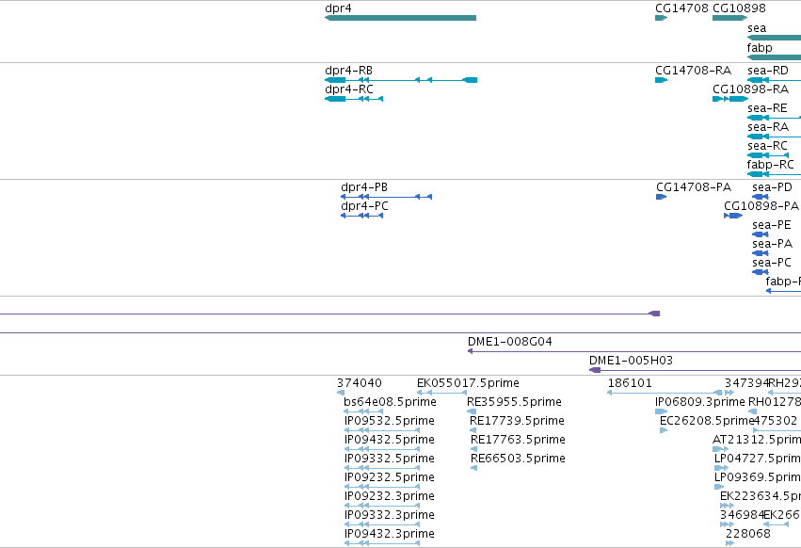Click the CG14708-RA transcript label
Image resolution: width=801 pixels, height=548 pixels.
[x=693, y=70]
